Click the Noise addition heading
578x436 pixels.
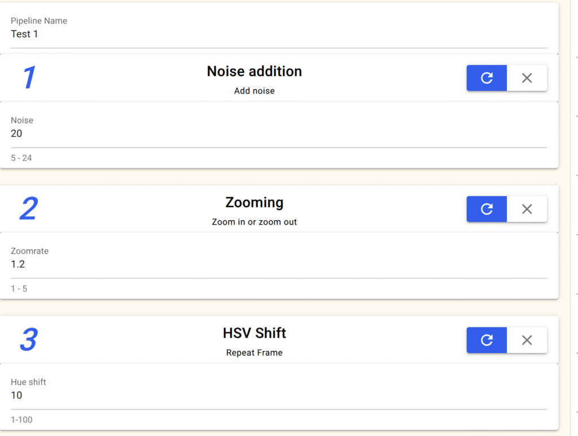tap(254, 71)
